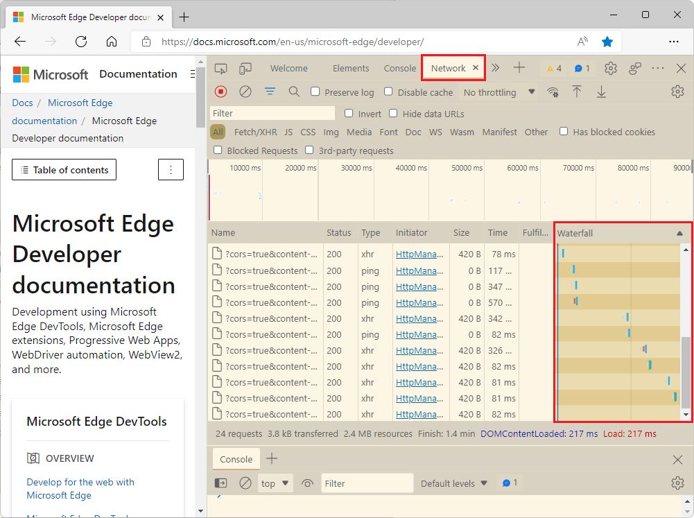The image size is (694, 518).
Task: Enable the Disable cache checkbox
Action: 388,92
